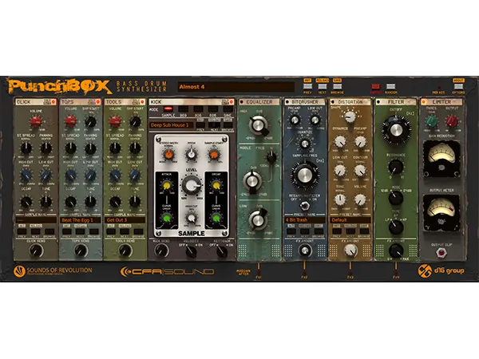Click the '4 Bit Trash' preset name
Image resolution: width=479 pixels, height=359 pixels.
pos(305,220)
